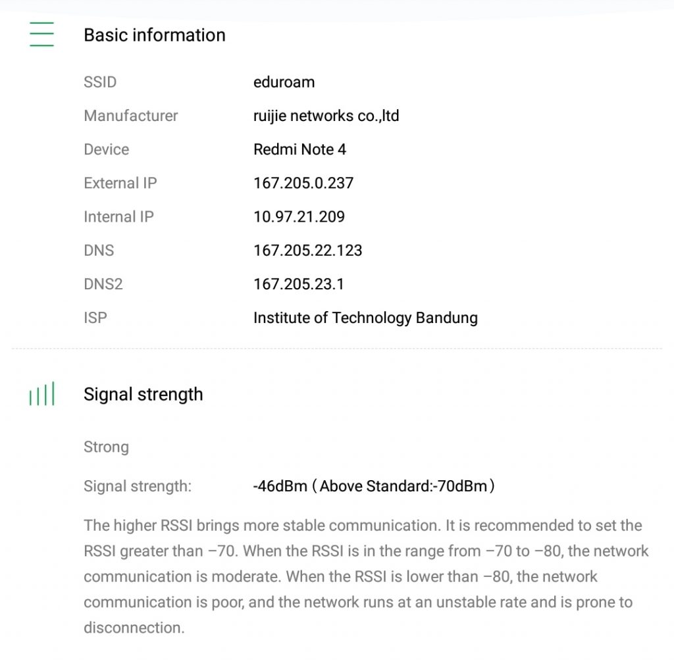Screen dimensions: 674x661
Task: Select the Basic information section heading
Action: (154, 35)
